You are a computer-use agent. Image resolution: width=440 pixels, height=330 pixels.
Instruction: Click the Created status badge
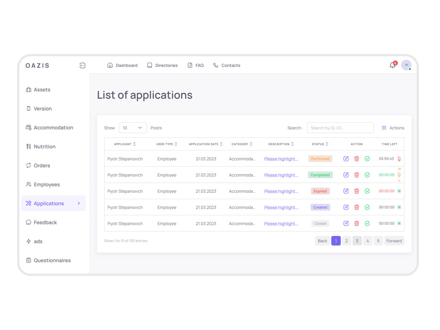[x=320, y=207]
